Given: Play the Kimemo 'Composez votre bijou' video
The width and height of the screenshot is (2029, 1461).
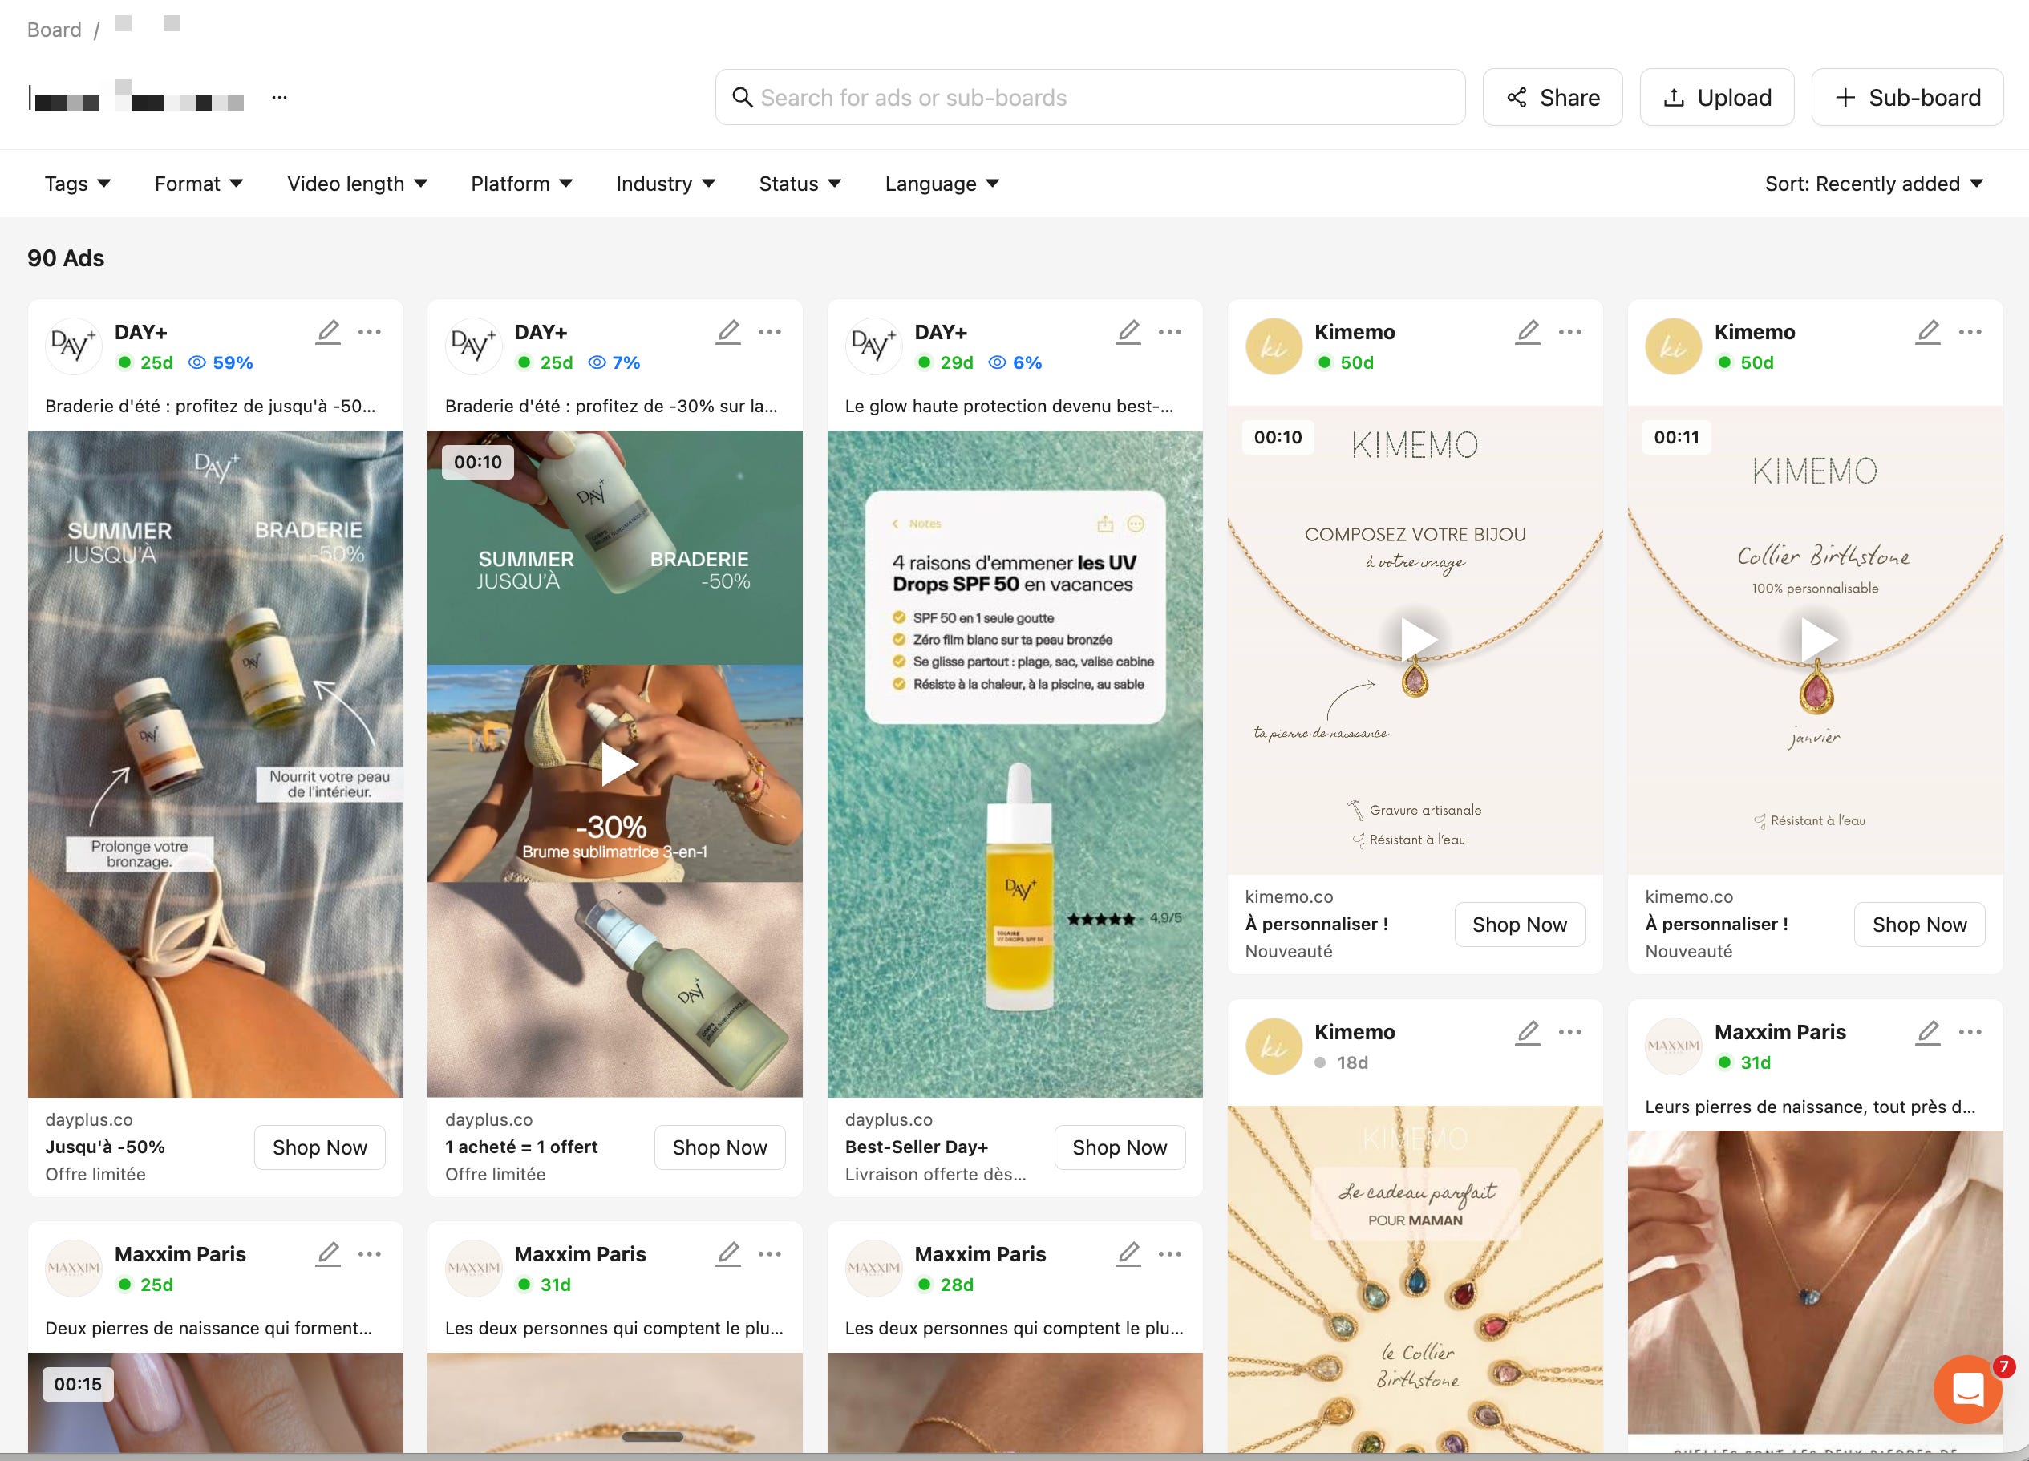Looking at the screenshot, I should [1417, 639].
